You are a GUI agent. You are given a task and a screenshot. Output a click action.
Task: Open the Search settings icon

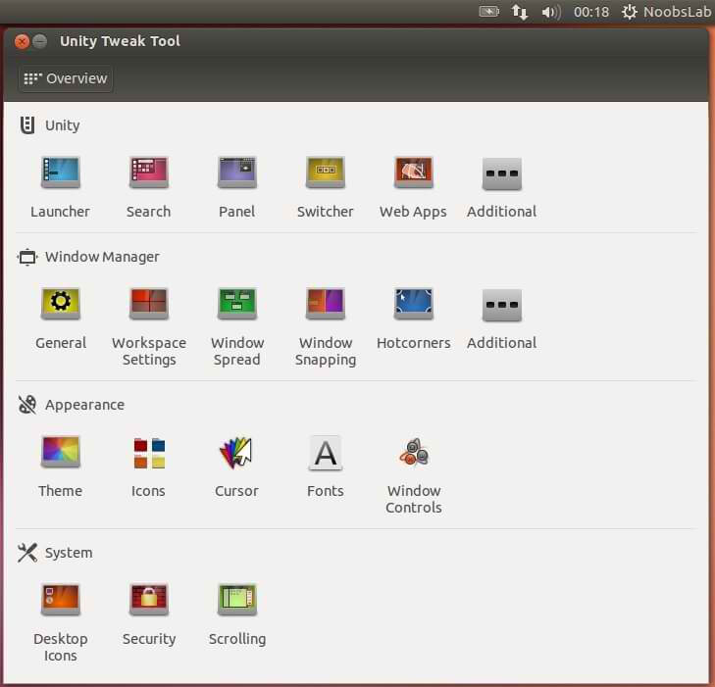[149, 173]
